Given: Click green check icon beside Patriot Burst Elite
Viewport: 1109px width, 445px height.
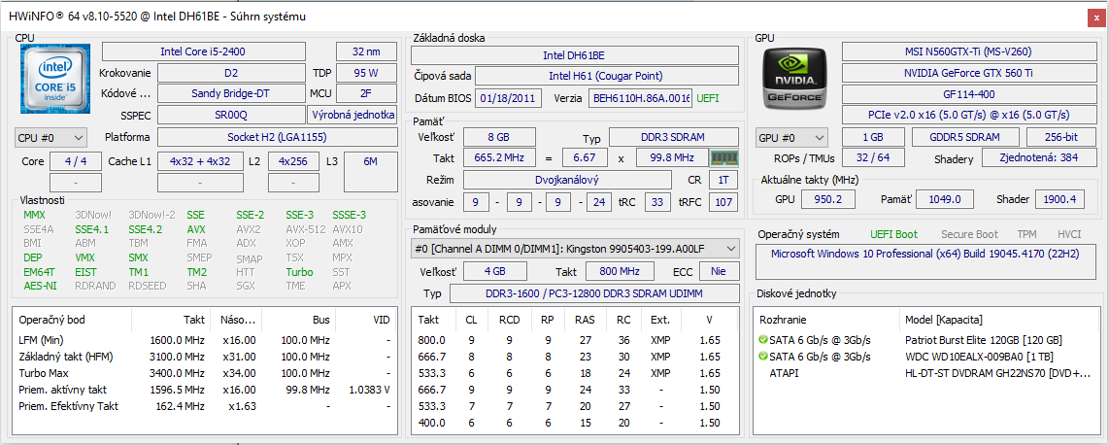Looking at the screenshot, I should point(763,340).
